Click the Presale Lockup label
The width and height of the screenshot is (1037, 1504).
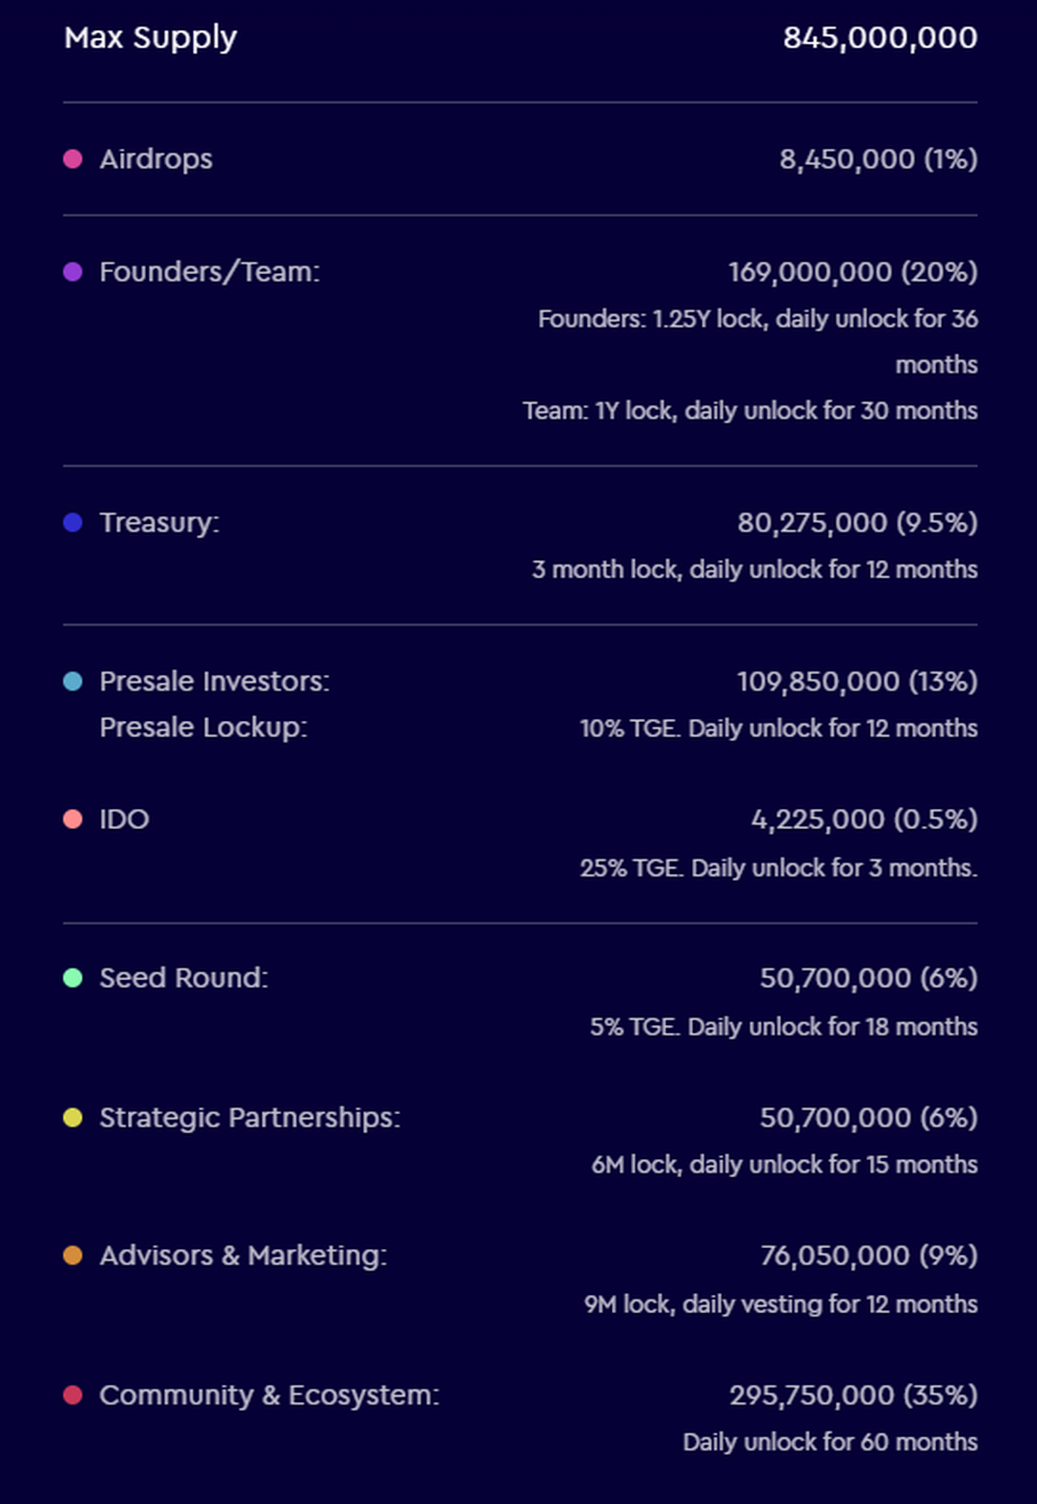(x=203, y=728)
